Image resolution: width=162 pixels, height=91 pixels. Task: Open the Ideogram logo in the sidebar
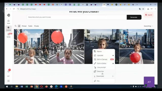click(x=9, y=15)
